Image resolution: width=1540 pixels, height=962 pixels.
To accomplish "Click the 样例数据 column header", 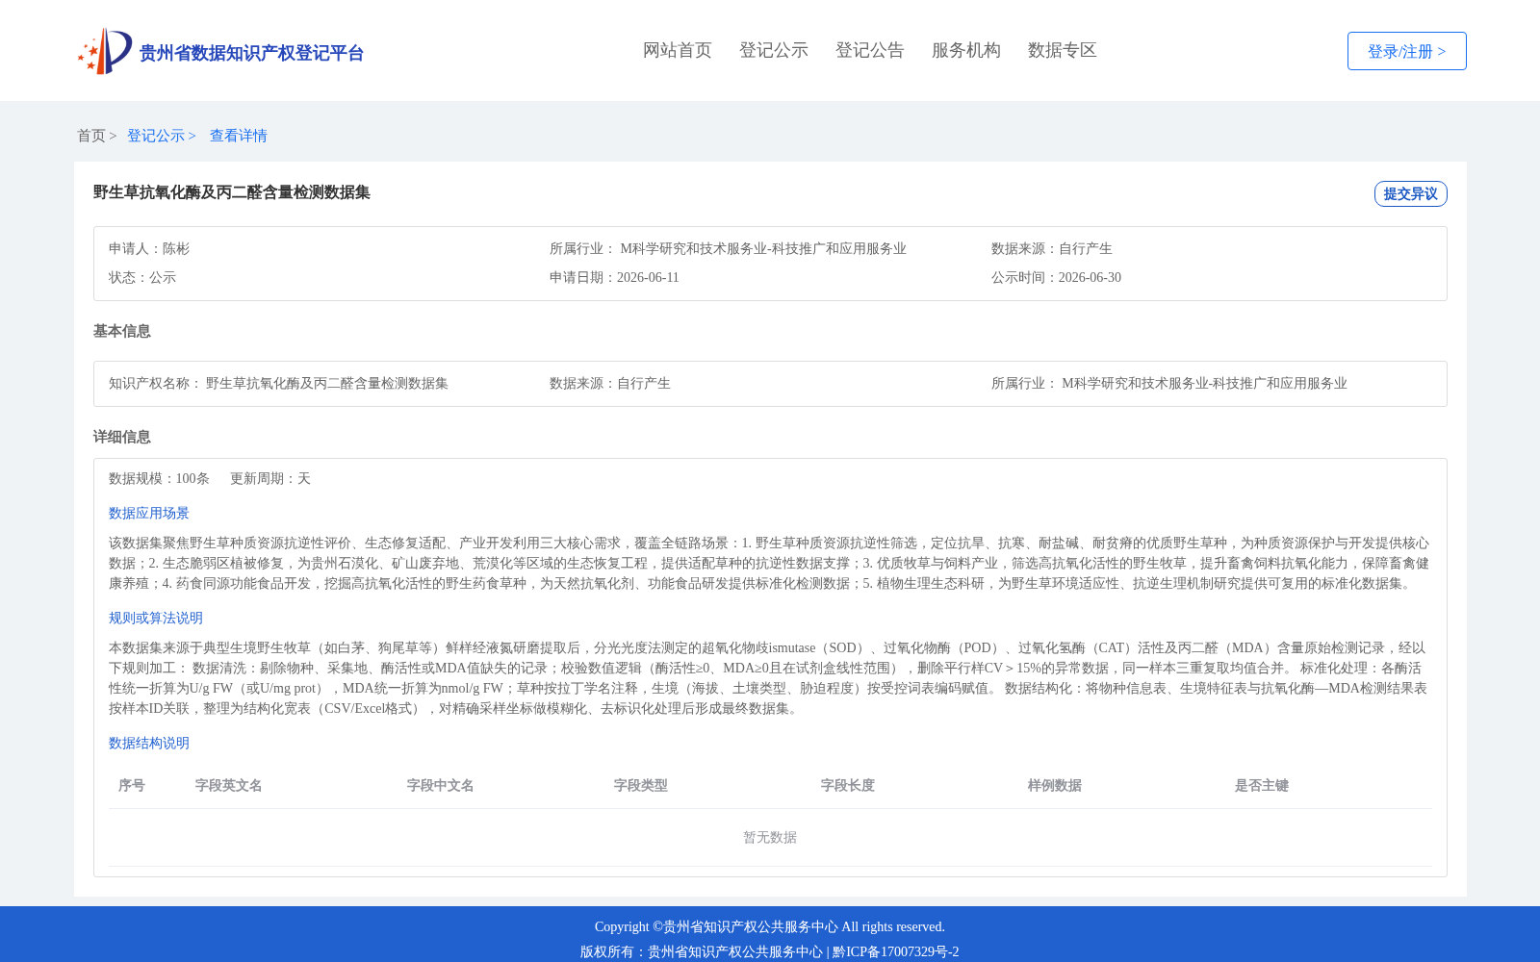I will coord(1055,785).
